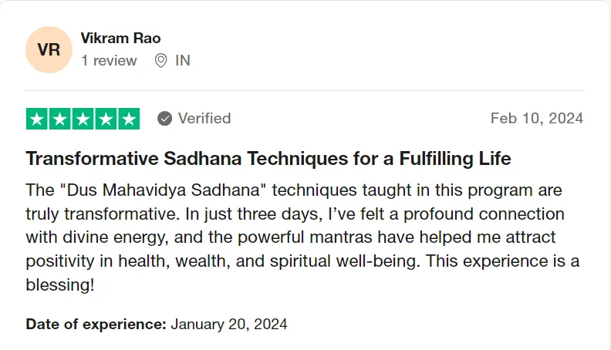The width and height of the screenshot is (611, 350).
Task: Open Vikram Rao's profile name
Action: click(120, 38)
